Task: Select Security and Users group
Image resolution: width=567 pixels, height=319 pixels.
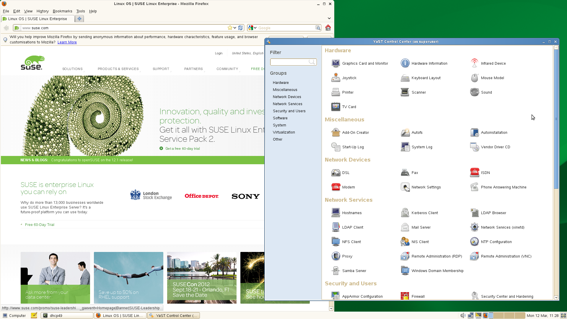Action: click(289, 111)
